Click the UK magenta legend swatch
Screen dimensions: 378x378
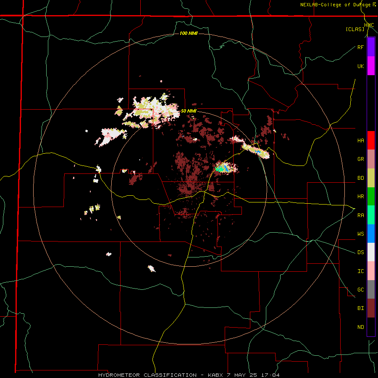click(x=371, y=66)
